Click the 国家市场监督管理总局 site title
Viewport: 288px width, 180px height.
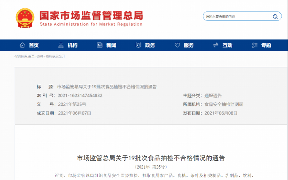91,16
